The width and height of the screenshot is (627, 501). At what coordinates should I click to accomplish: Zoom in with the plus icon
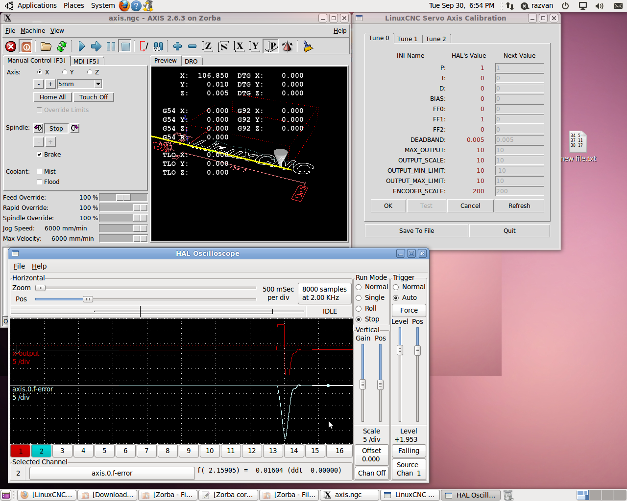tap(177, 46)
